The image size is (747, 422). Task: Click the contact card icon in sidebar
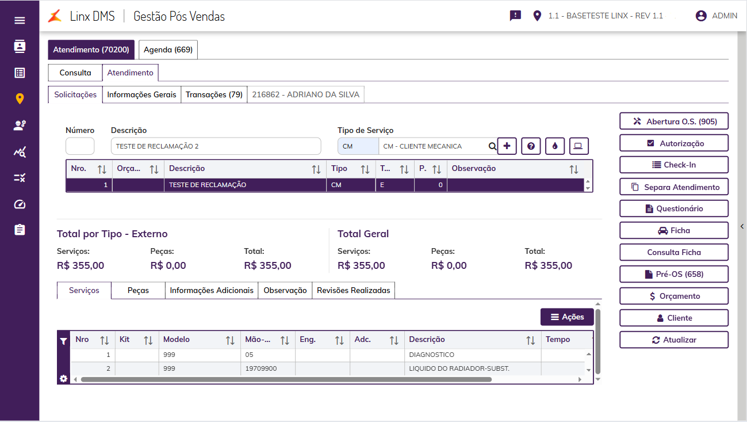[x=20, y=47]
